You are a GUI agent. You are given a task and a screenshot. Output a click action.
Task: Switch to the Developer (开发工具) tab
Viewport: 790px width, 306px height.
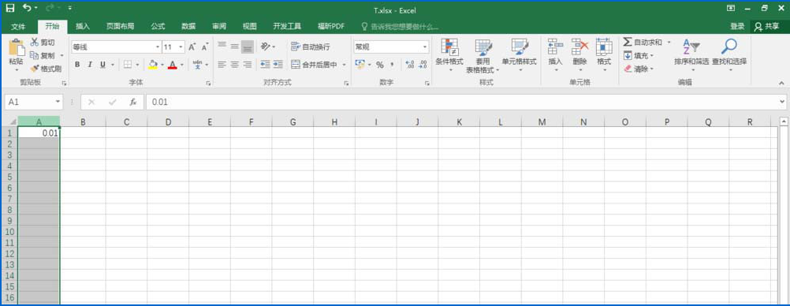coord(287,27)
